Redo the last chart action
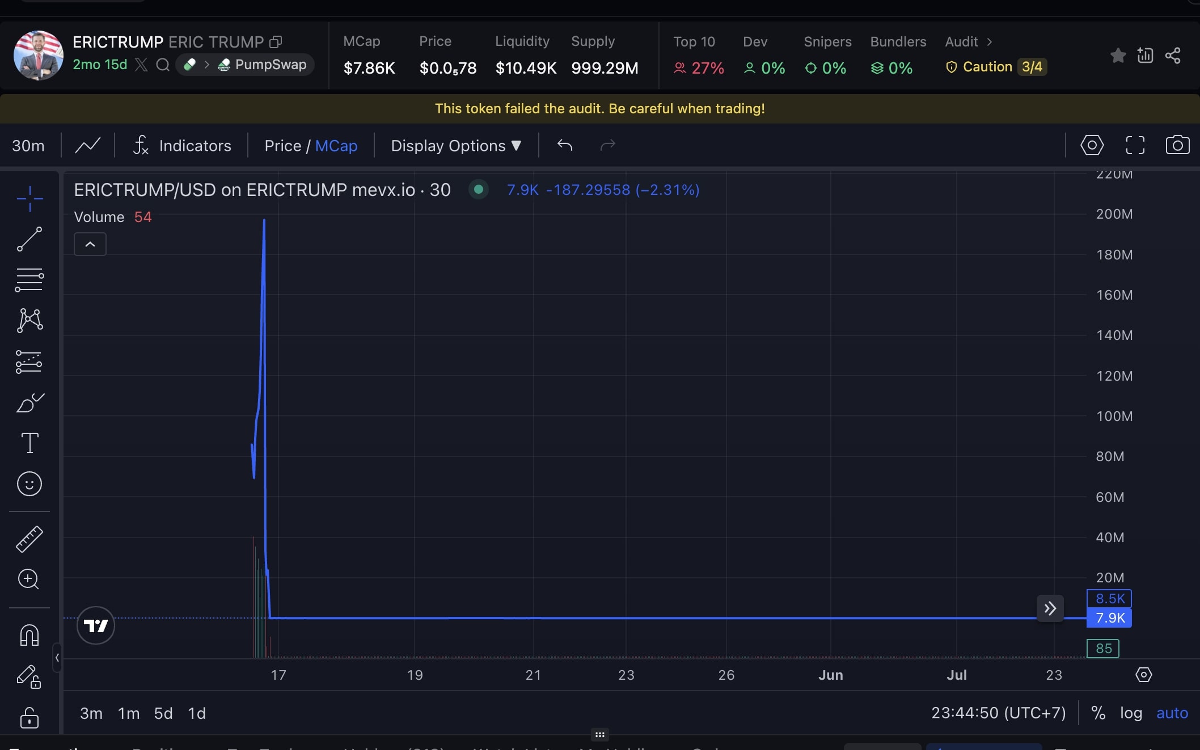This screenshot has width=1200, height=750. 608,145
